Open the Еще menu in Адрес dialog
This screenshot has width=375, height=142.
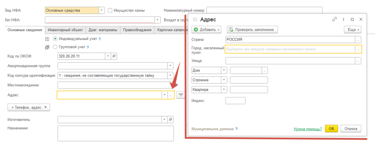[353, 30]
